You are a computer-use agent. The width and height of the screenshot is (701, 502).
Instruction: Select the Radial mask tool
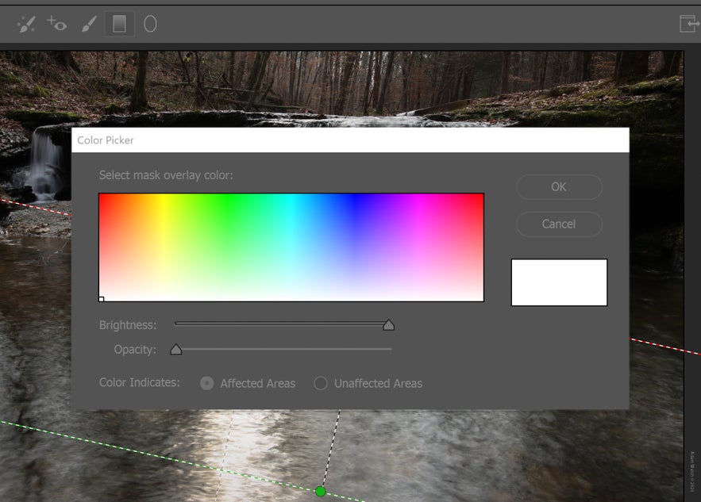[151, 24]
